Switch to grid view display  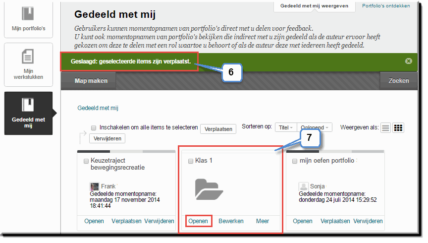click(398, 127)
